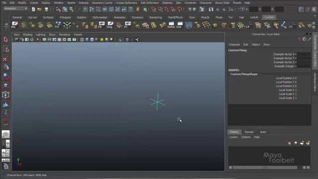The image size is (318, 179).
Task: Click the Hshd shelf button
Action: click(x=171, y=25)
